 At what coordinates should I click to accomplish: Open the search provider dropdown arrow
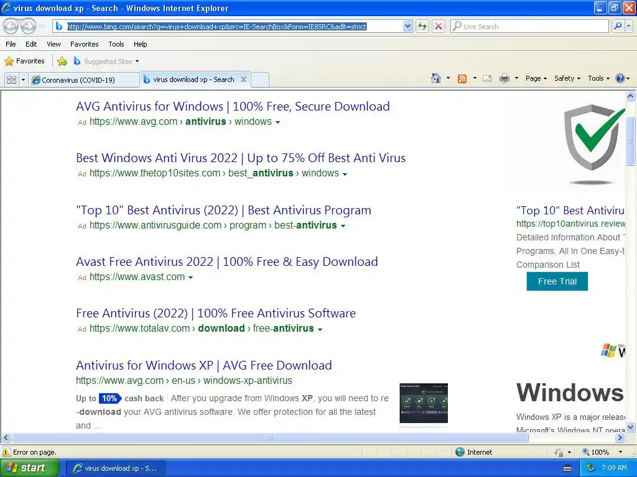(x=629, y=26)
